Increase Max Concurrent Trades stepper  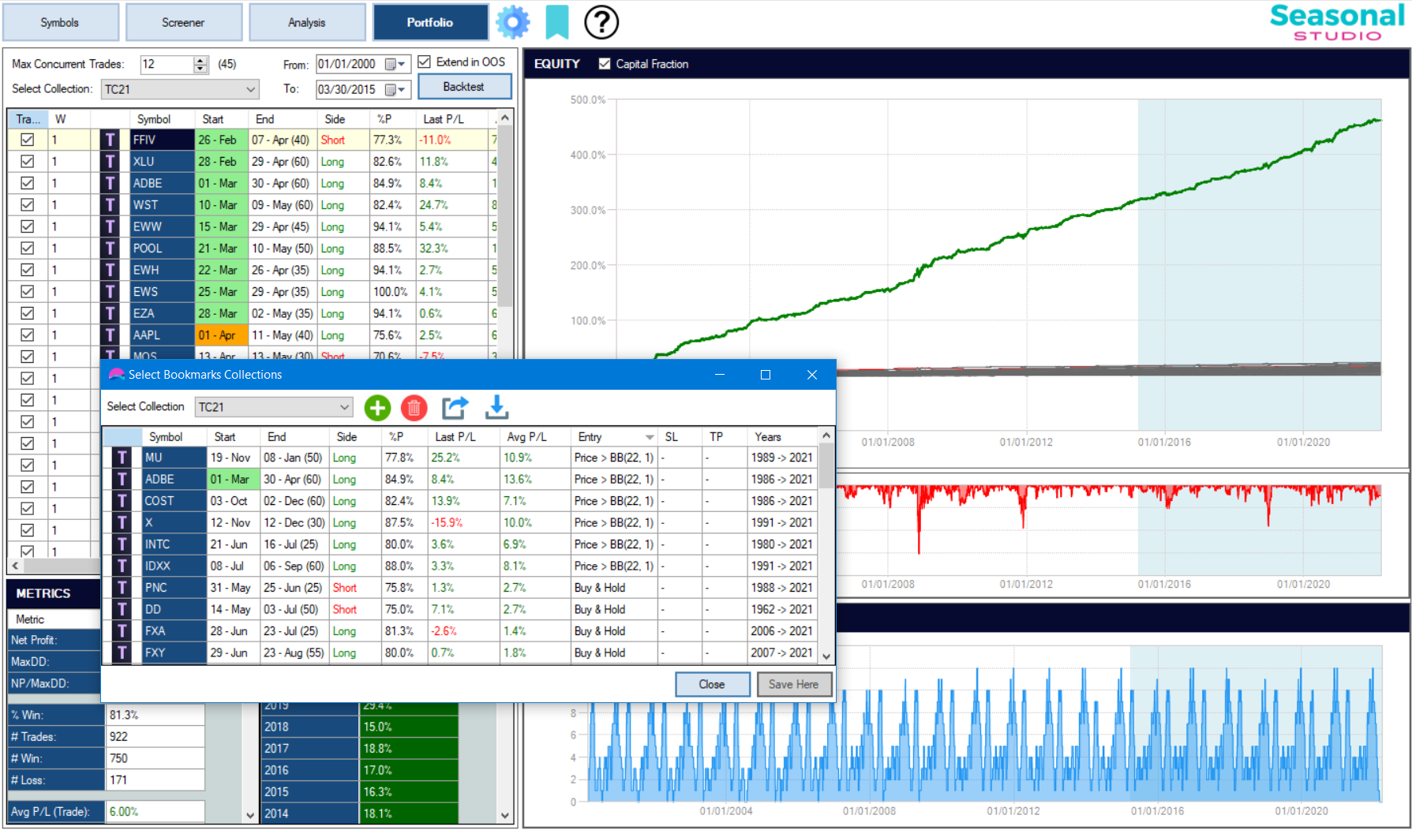(200, 60)
